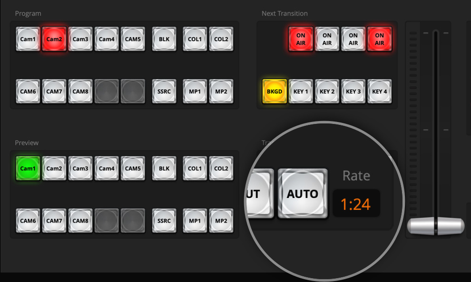The width and height of the screenshot is (471, 282).
Task: Disable ON AIR above KEY 4
Action: pyautogui.click(x=379, y=39)
